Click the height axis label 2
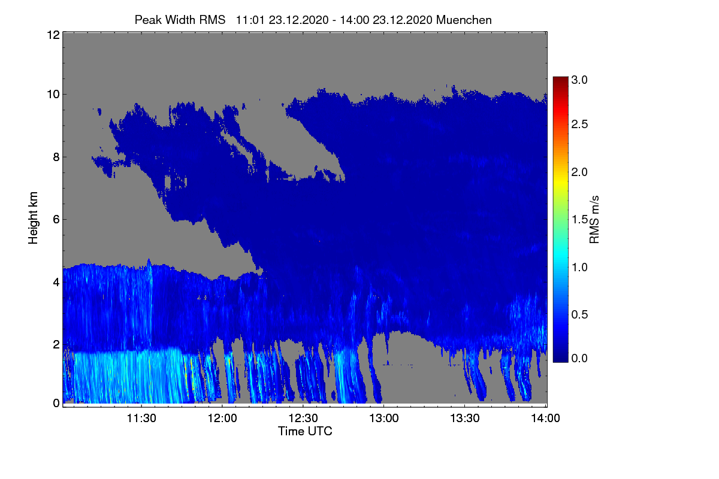The width and height of the screenshot is (719, 479). click(x=55, y=344)
